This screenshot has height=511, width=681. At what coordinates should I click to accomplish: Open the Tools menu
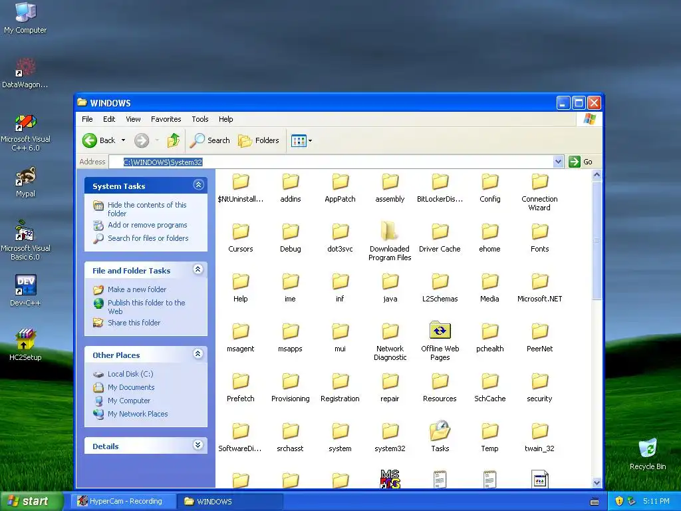pyautogui.click(x=200, y=119)
